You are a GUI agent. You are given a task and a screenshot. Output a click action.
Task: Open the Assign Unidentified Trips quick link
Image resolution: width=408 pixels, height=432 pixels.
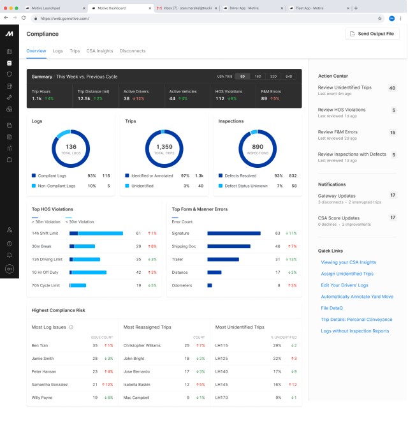[x=347, y=274]
